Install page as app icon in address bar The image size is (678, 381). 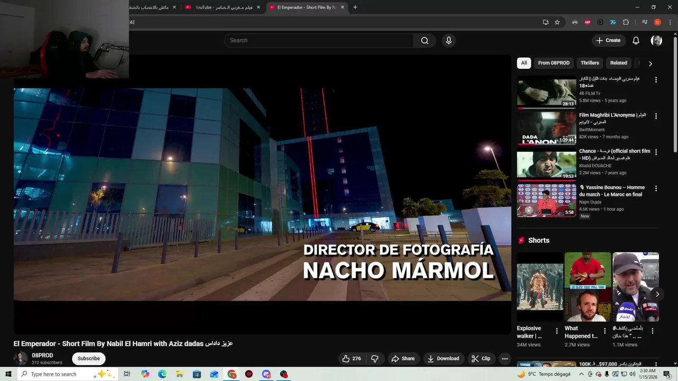click(x=546, y=22)
